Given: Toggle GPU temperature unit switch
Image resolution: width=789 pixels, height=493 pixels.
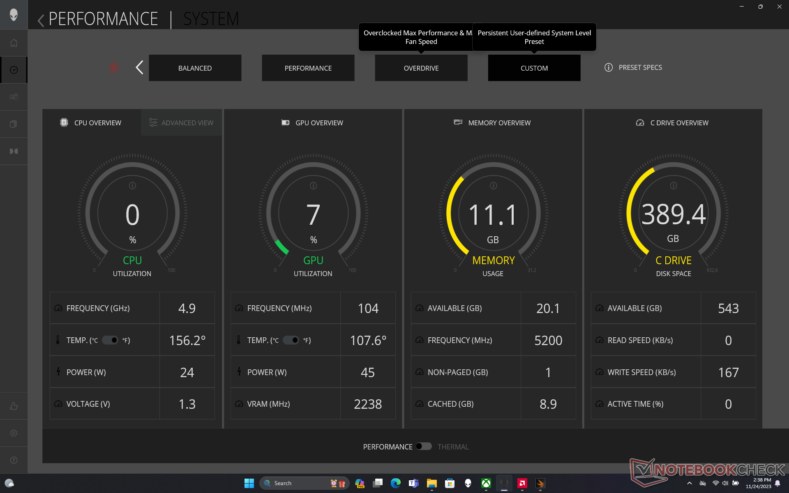Looking at the screenshot, I should 291,340.
